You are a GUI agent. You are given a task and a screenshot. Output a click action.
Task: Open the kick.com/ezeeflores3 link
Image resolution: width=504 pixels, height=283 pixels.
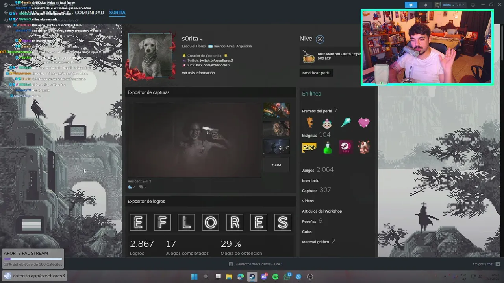(213, 65)
